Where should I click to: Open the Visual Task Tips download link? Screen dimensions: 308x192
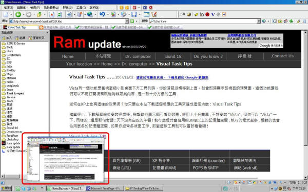tap(87, 136)
